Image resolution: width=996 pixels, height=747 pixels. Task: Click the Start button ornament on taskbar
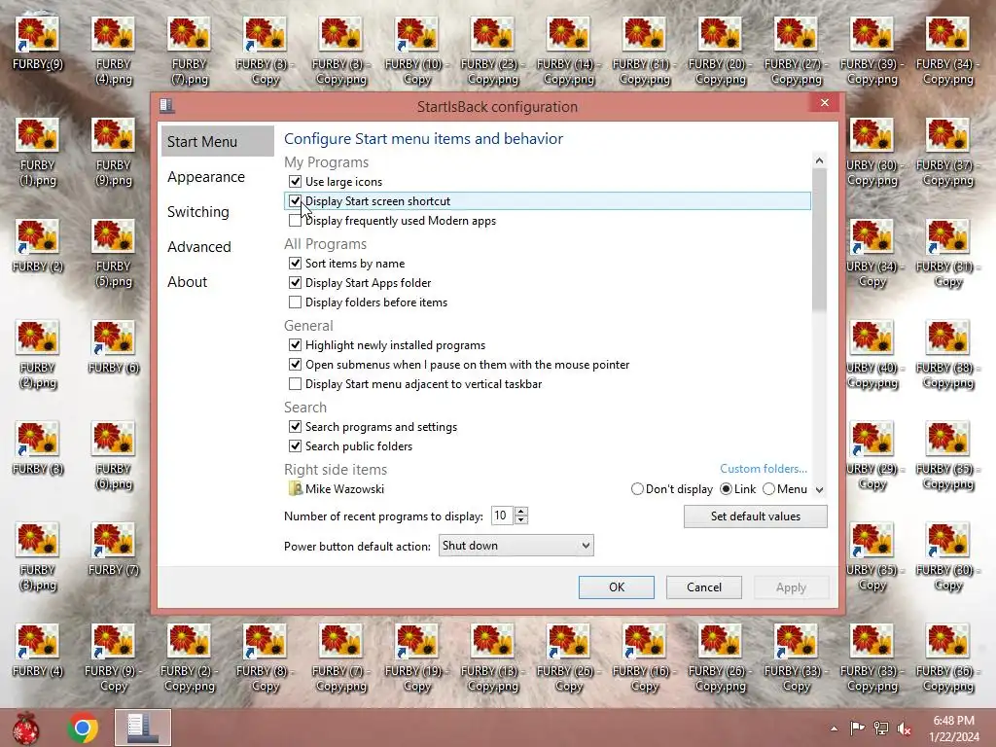(x=25, y=728)
